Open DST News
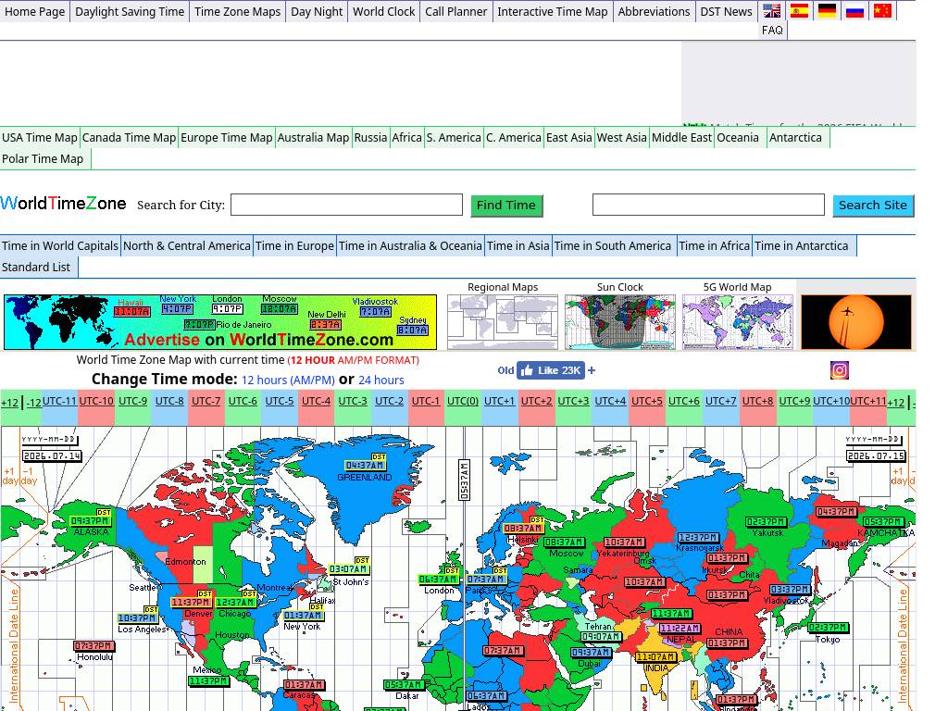The image size is (948, 711). (x=726, y=11)
